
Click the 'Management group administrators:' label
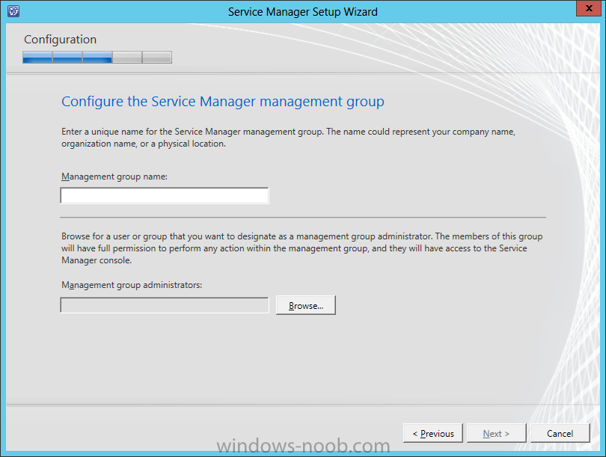tap(132, 285)
